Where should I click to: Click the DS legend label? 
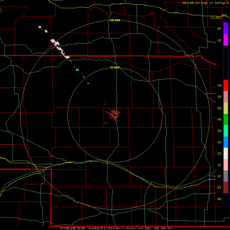pyautogui.click(x=220, y=154)
